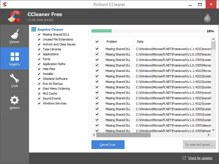Click the Registry Cleaner heading

(x=50, y=30)
